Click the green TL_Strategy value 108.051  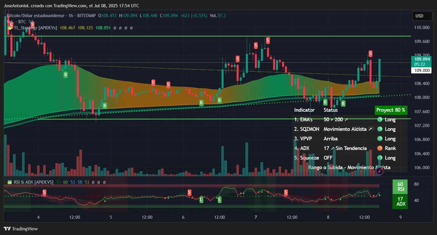click(103, 28)
